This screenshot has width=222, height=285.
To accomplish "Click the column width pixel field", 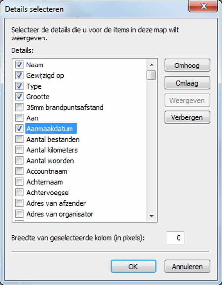I will tap(175, 238).
